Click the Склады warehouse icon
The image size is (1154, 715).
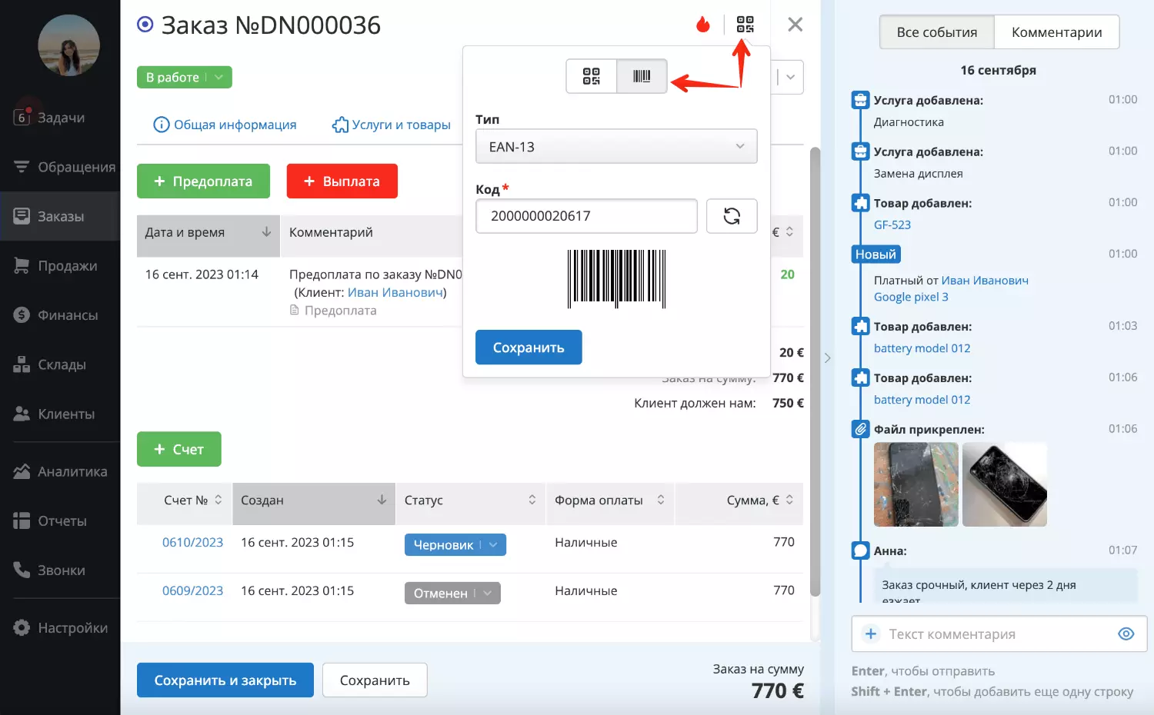[x=22, y=364]
